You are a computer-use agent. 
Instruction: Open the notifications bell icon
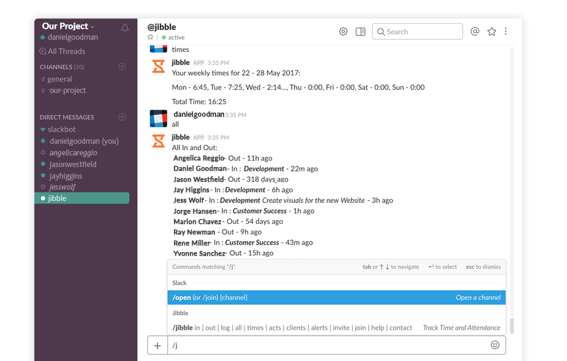tap(125, 28)
